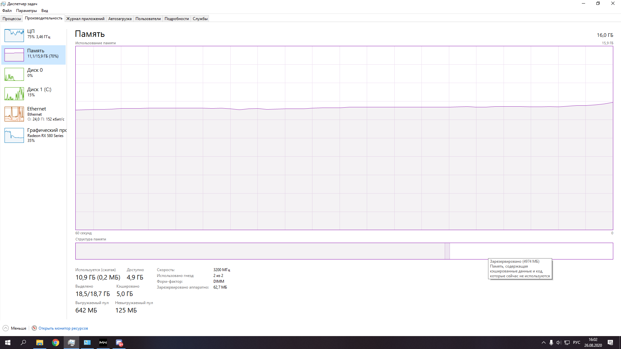Click the 125 МБ non-paged pool value
Image resolution: width=621 pixels, height=349 pixels.
click(126, 311)
